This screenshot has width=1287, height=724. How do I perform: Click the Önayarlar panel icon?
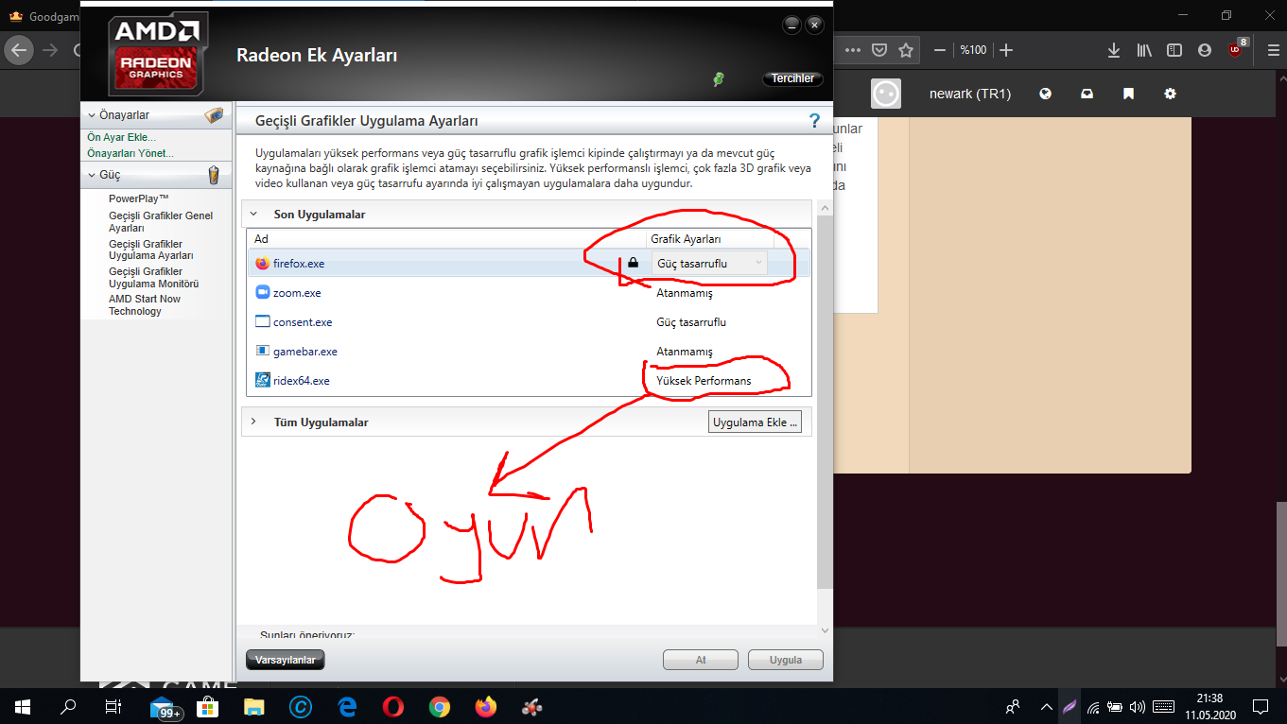215,115
